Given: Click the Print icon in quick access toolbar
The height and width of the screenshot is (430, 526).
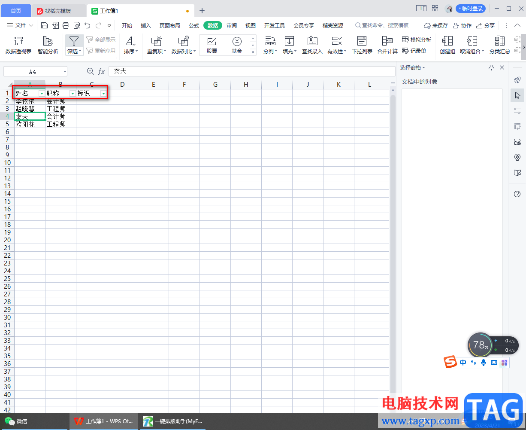Looking at the screenshot, I should pos(66,25).
